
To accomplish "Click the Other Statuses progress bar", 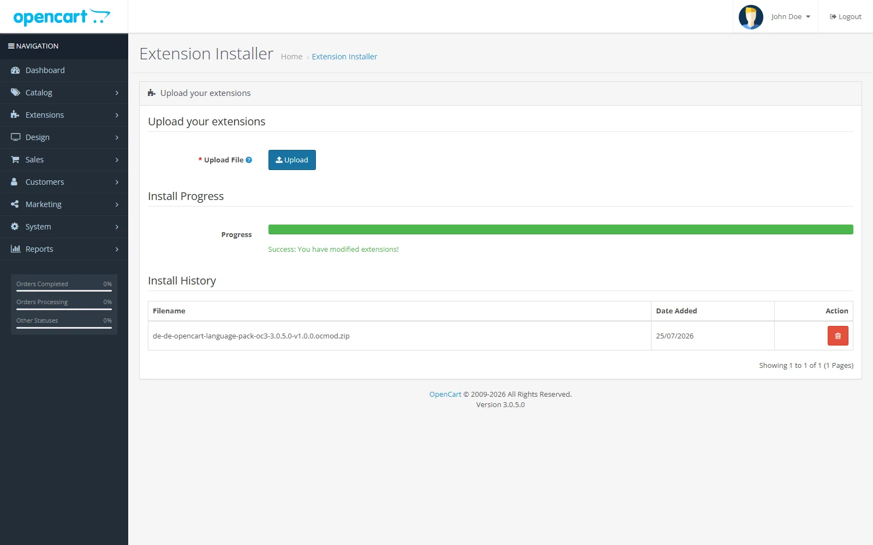I will pyautogui.click(x=64, y=328).
